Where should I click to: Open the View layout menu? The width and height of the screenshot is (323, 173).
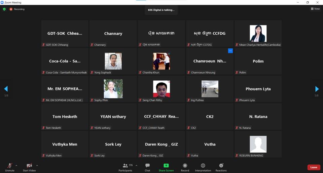[315, 9]
